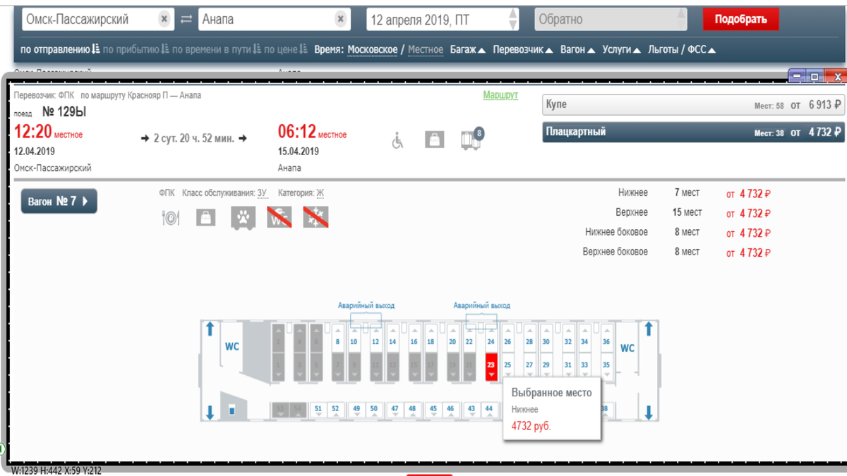847x476 pixels.
Task: Click the Обратно return date field
Action: point(611,20)
